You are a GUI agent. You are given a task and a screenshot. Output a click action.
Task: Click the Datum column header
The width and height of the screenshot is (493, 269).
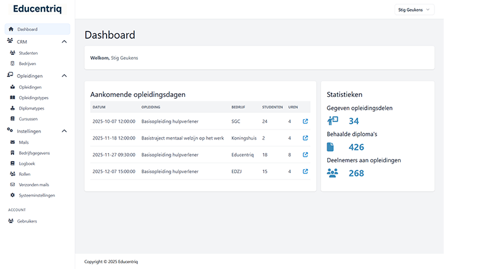[99, 107]
